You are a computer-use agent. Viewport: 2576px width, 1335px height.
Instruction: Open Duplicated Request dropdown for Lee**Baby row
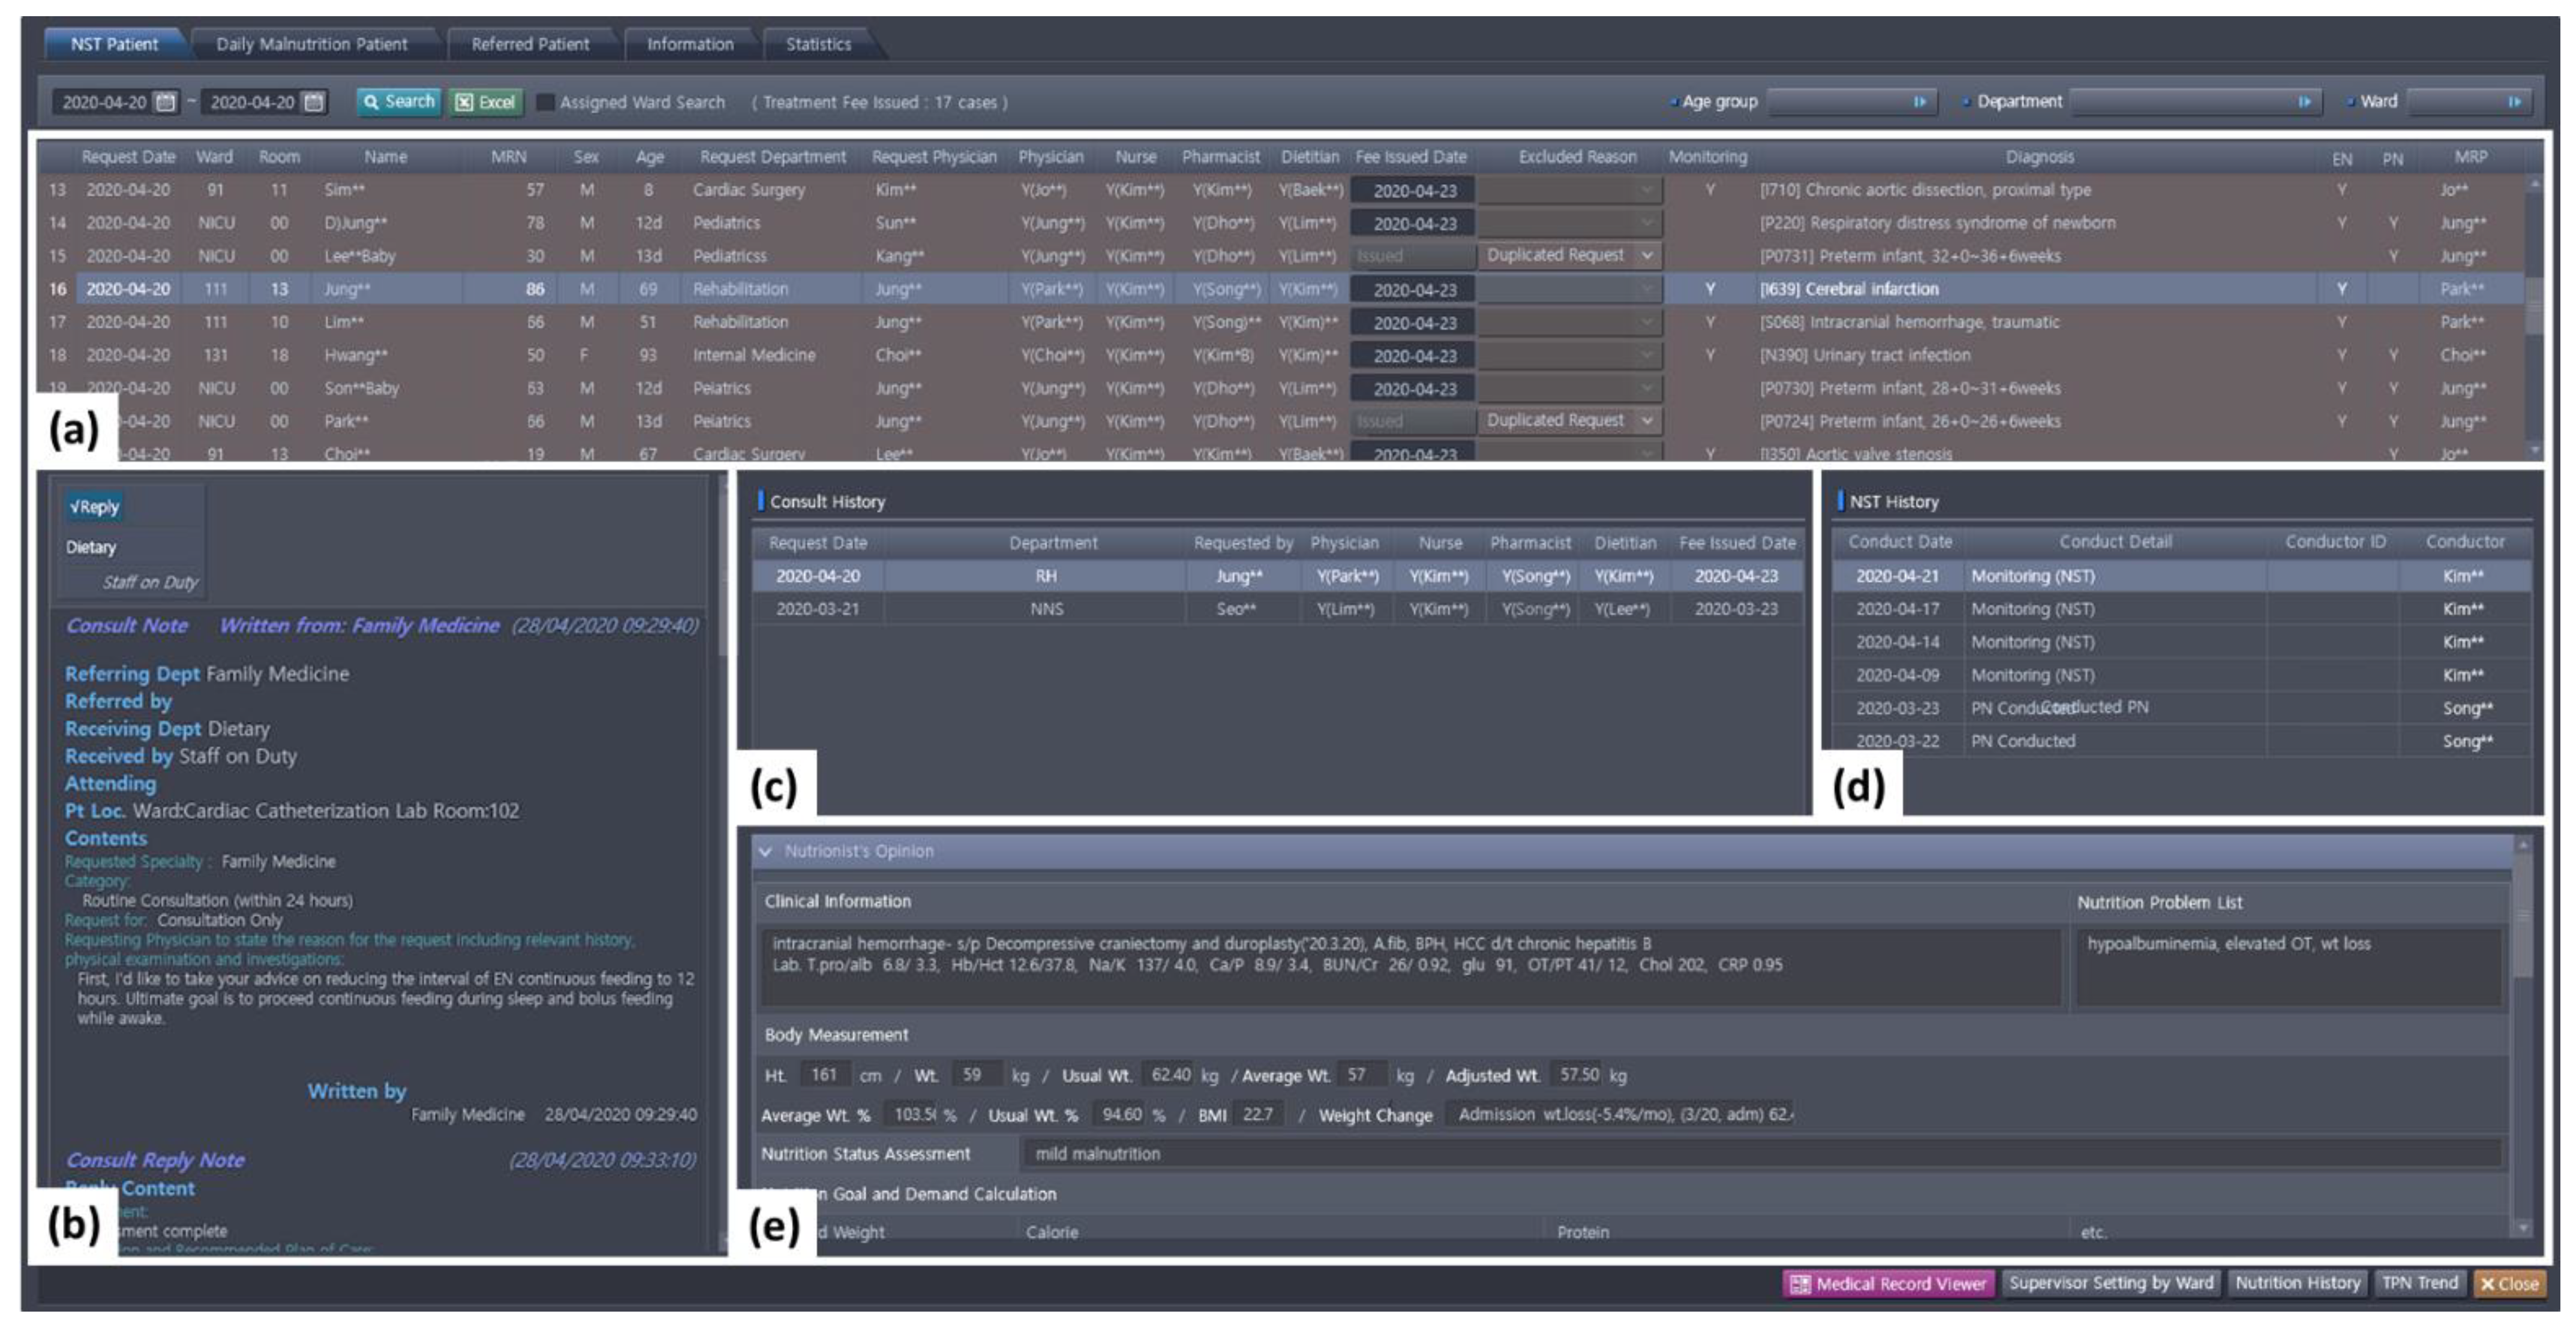[1646, 256]
